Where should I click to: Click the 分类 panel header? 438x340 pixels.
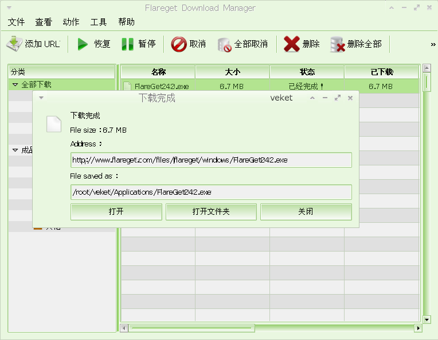[62, 72]
